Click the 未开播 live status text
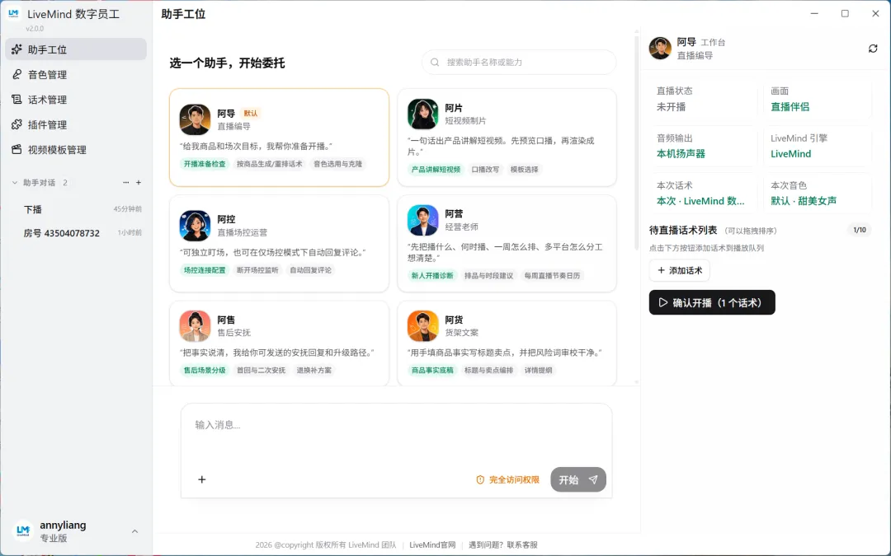Viewport: 891px width, 556px height. pyautogui.click(x=671, y=106)
